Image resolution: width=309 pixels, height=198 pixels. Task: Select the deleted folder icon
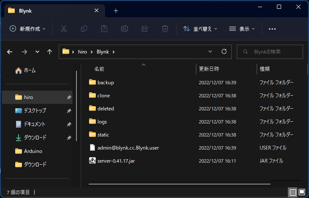click(92, 108)
